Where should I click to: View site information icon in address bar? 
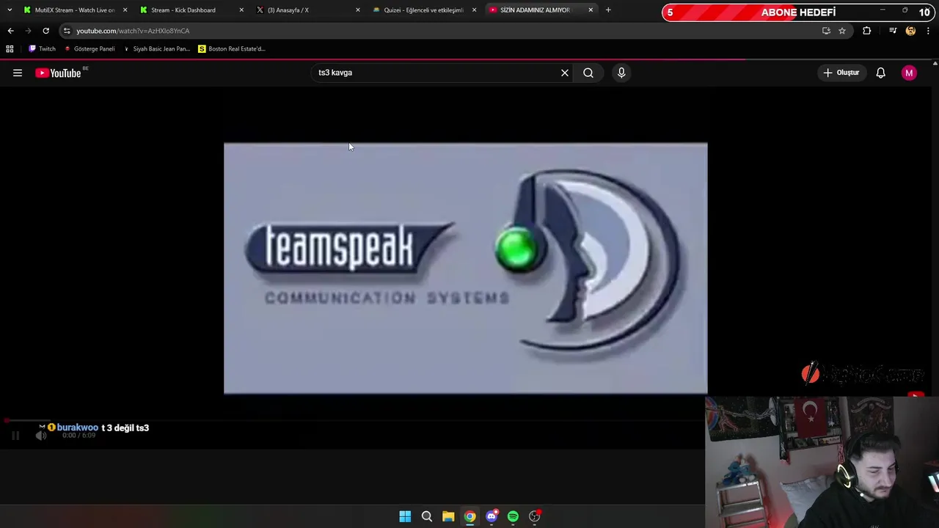pyautogui.click(x=67, y=31)
